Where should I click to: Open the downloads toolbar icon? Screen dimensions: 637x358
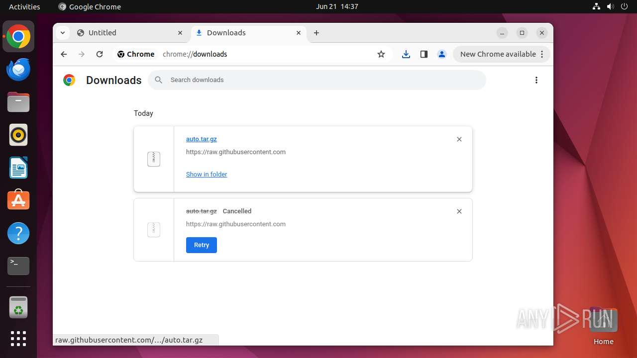pos(406,54)
